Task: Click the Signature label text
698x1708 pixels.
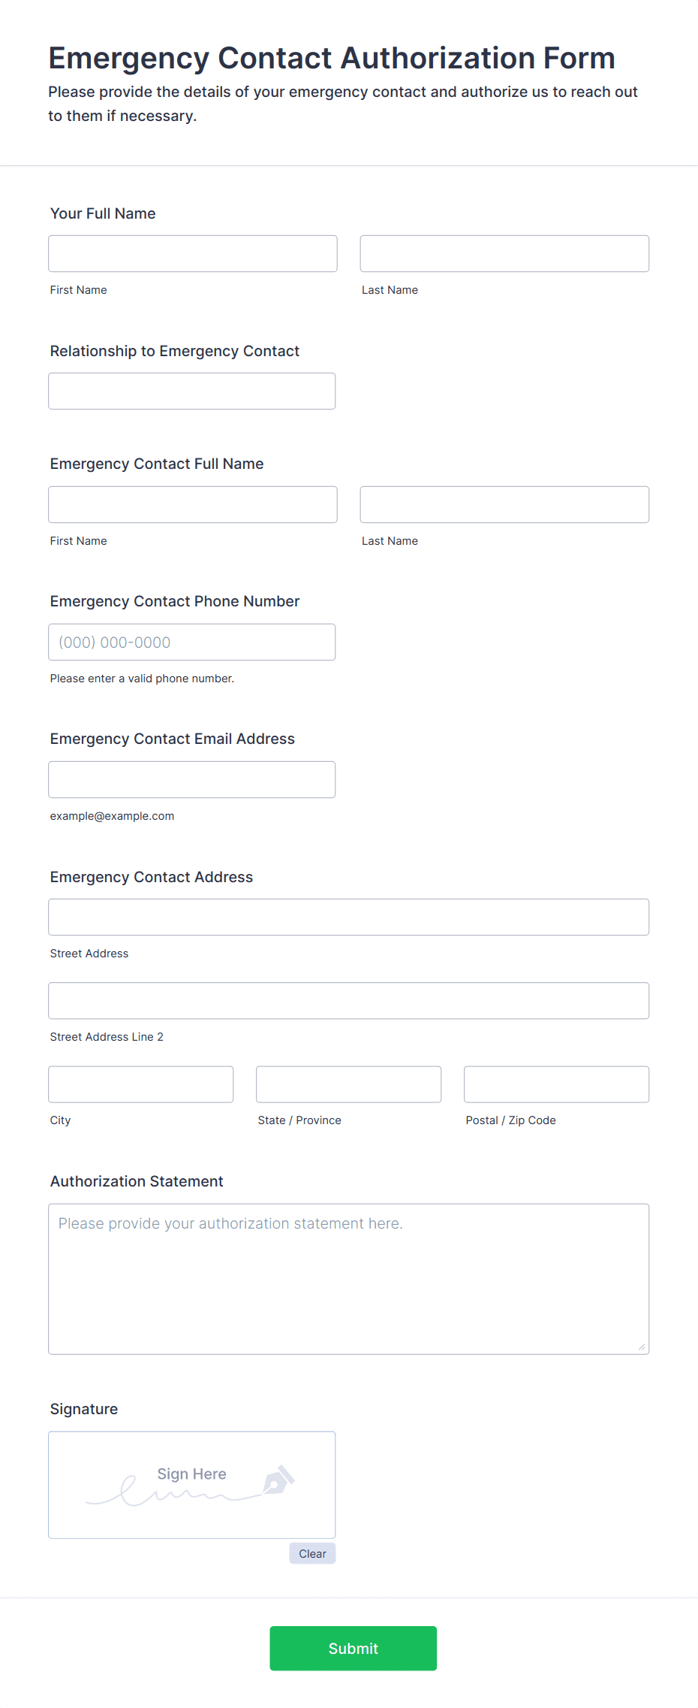Action: point(84,1409)
